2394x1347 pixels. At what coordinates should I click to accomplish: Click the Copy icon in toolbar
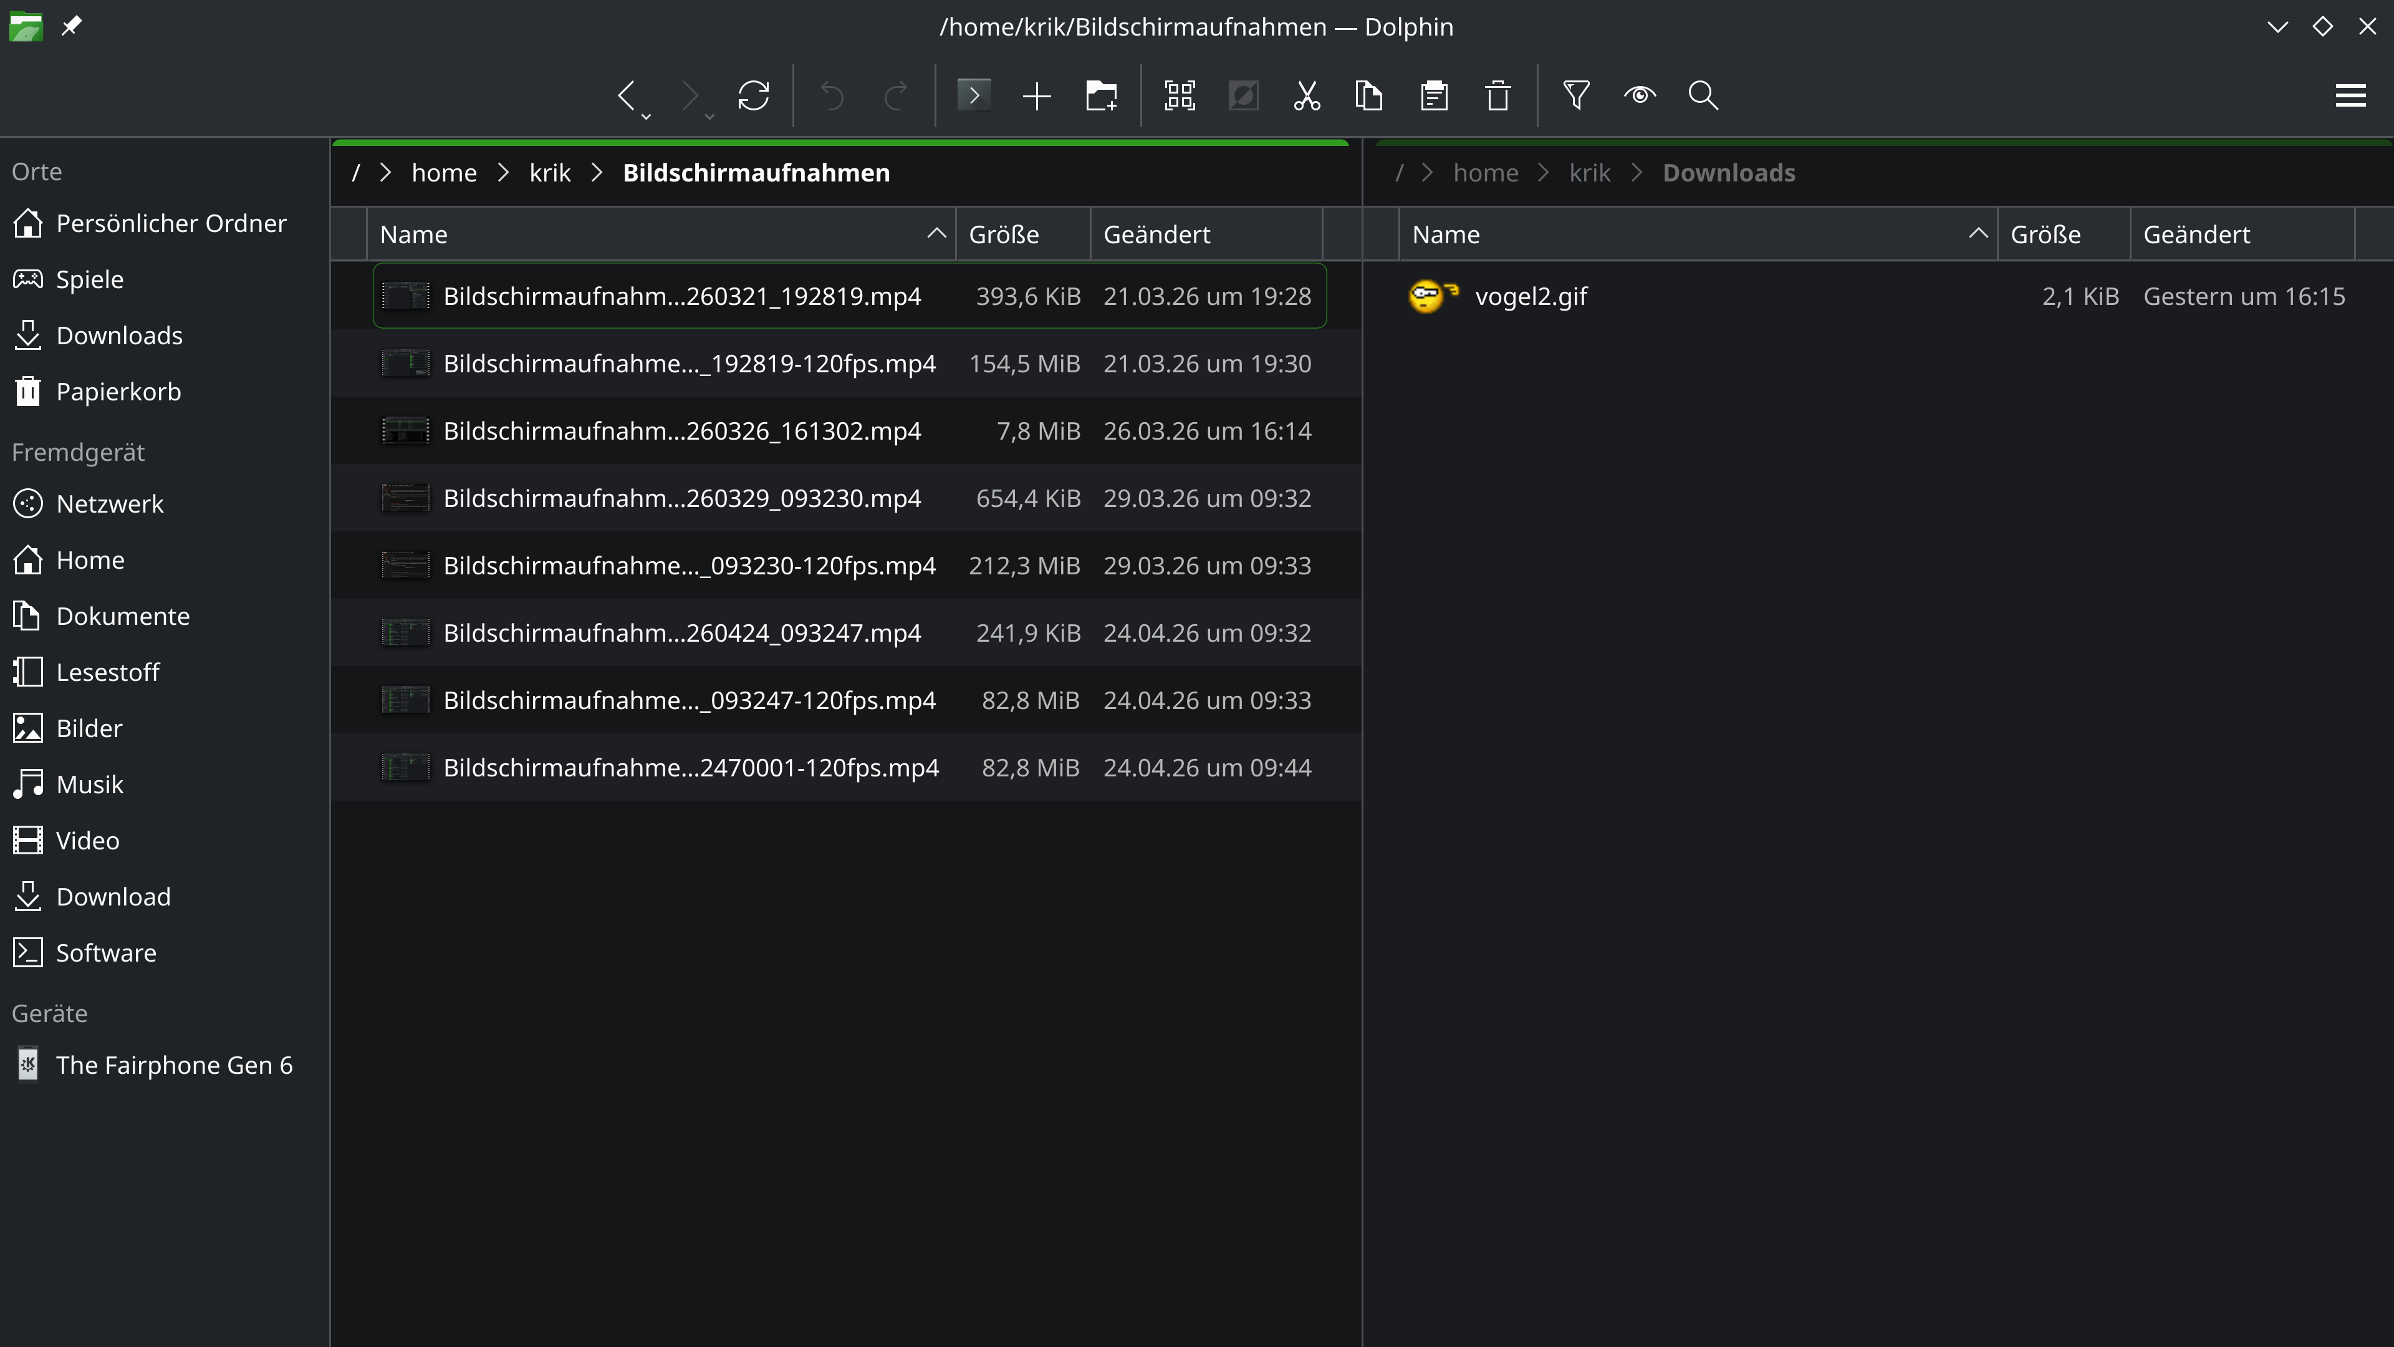point(1369,95)
